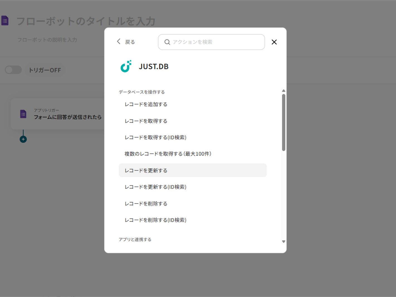Toggle the トリガーOFF switch
The height and width of the screenshot is (297, 396).
(x=13, y=70)
